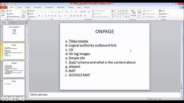Increase list indent level
This screenshot has width=184, height=103.
(85, 12)
